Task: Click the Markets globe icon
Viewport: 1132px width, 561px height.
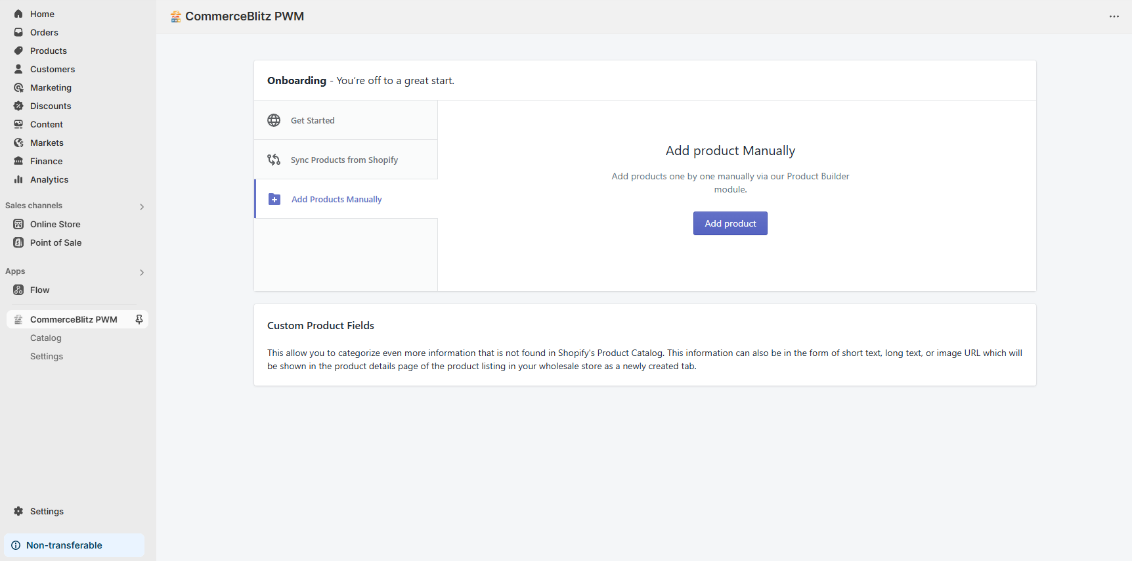Action: (18, 143)
